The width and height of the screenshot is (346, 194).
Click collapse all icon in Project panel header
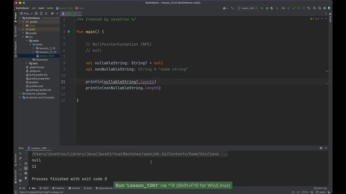pyautogui.click(x=46, y=13)
